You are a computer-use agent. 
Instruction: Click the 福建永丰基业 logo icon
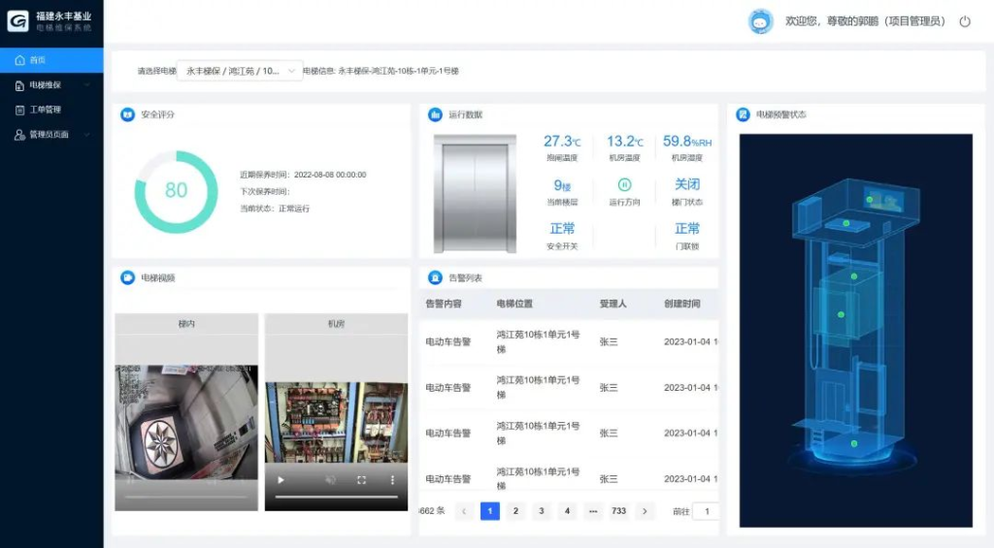tap(17, 21)
